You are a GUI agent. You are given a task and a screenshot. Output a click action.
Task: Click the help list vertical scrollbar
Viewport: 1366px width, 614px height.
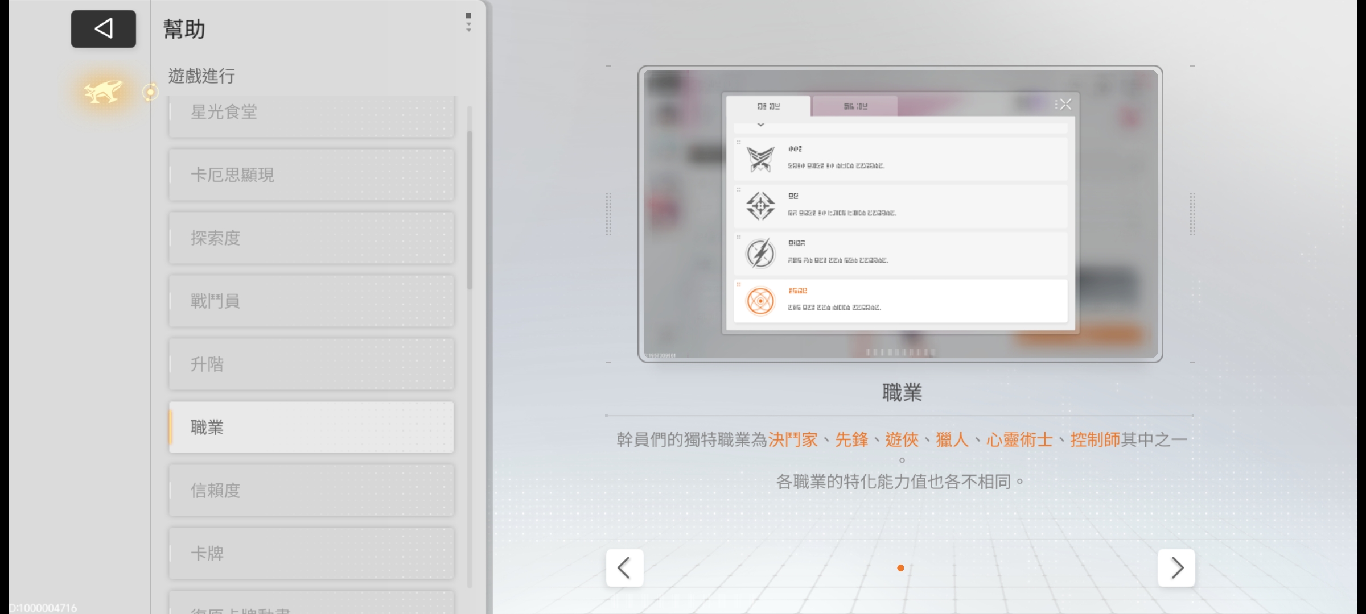[x=470, y=210]
